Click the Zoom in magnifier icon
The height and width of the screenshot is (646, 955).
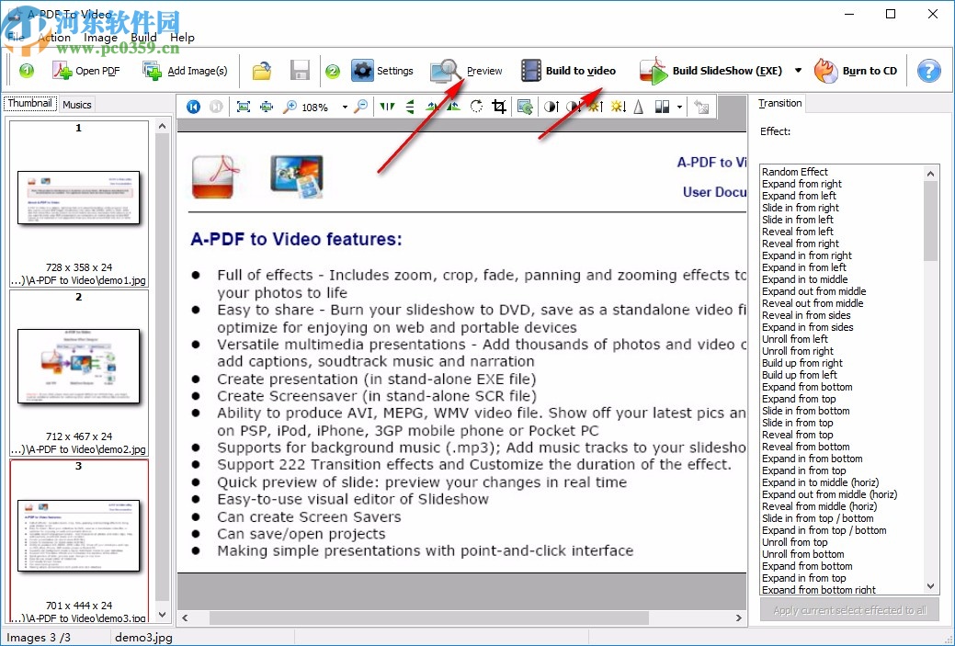point(289,107)
